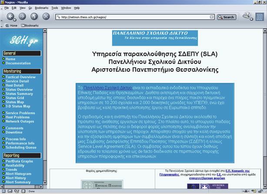
Task: Open the Home link in General section
Action: [x=10, y=59]
